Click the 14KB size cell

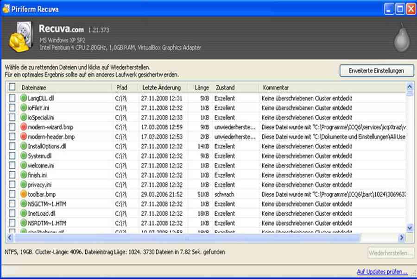203,146
